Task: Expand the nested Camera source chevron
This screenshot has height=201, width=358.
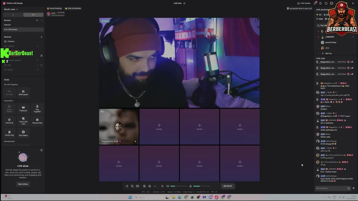Action: [37, 46]
